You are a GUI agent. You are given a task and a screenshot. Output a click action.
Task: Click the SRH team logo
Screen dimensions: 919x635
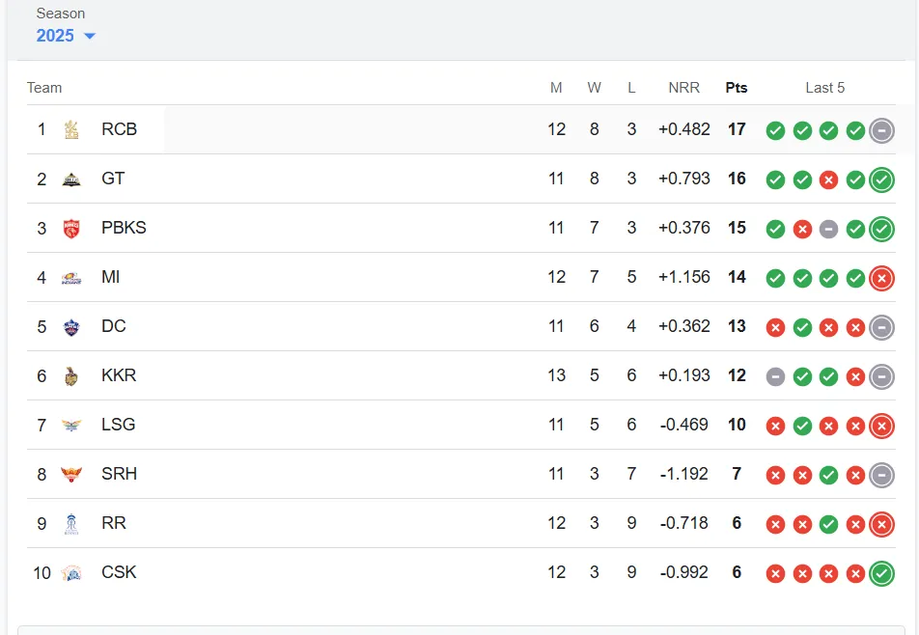(x=71, y=474)
